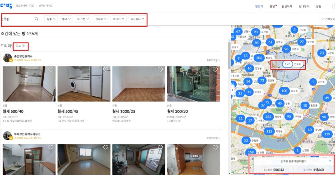Click the 부자공인중개사사무소 profile avatar

(8, 136)
